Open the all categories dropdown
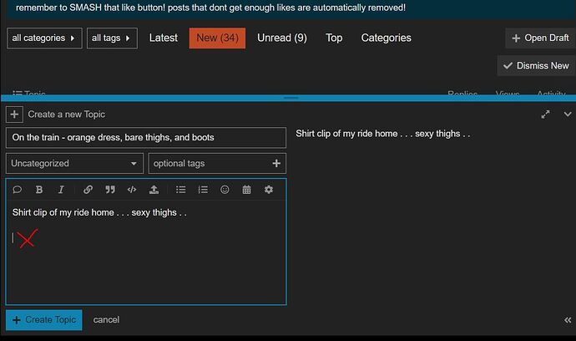 pos(44,38)
